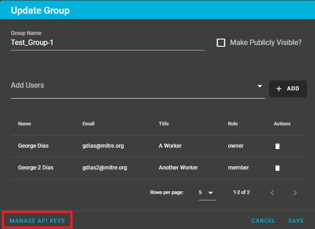Click the owner role cell
315x229 pixels.
(236, 146)
